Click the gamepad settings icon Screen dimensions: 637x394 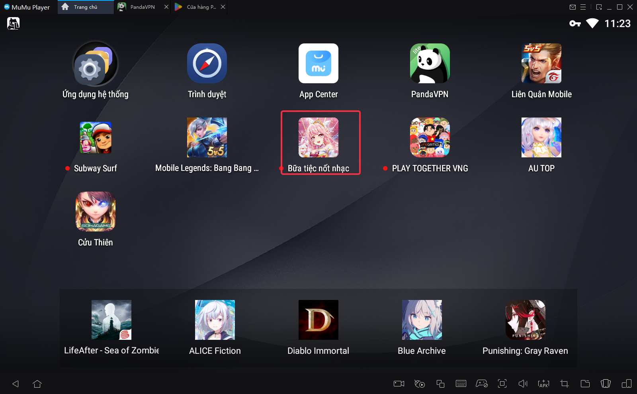click(482, 384)
